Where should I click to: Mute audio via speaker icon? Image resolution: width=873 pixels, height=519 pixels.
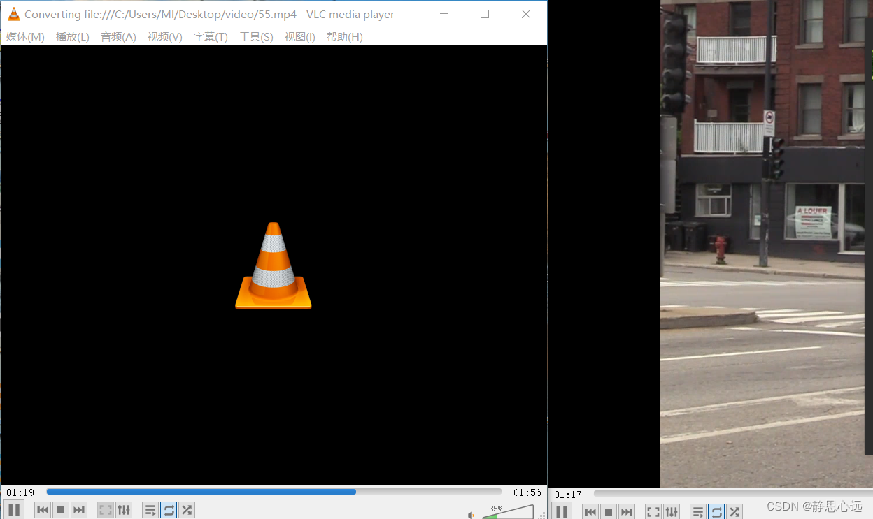point(471,515)
